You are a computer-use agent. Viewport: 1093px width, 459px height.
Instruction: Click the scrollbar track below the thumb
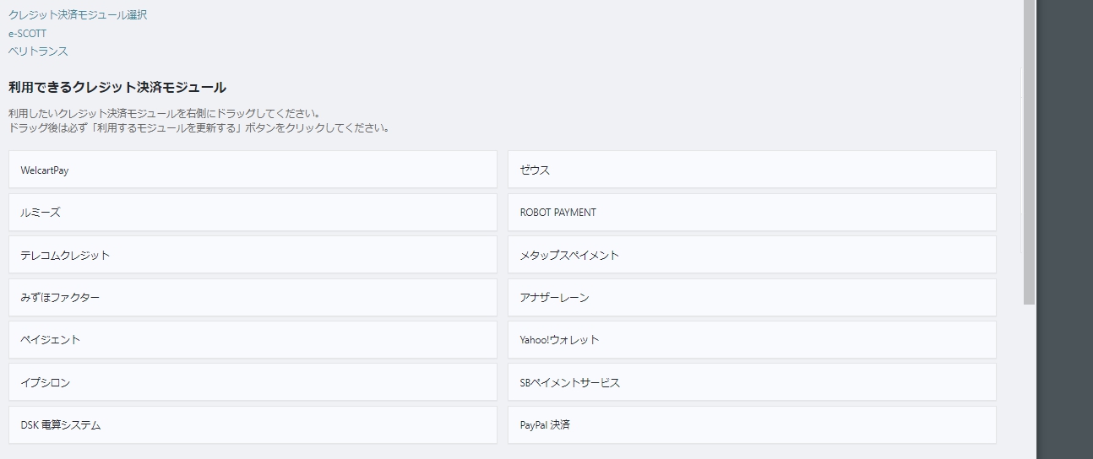pos(1029,381)
